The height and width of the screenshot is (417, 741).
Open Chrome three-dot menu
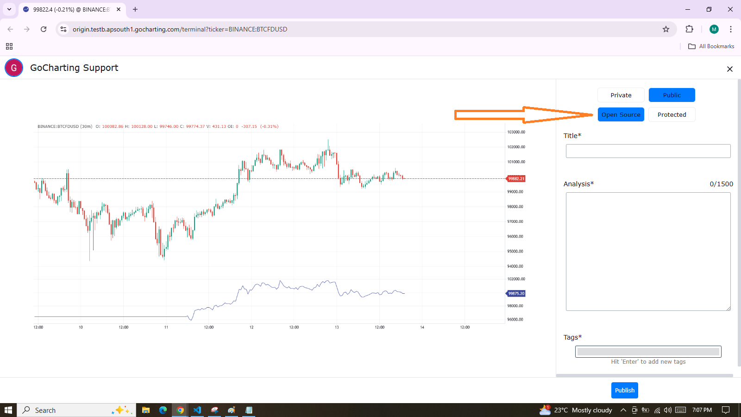pos(731,29)
